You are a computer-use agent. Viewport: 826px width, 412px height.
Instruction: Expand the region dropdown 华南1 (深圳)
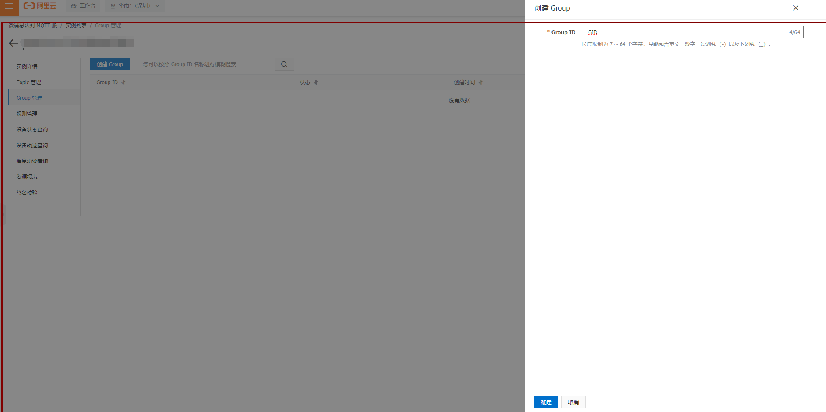[x=135, y=6]
